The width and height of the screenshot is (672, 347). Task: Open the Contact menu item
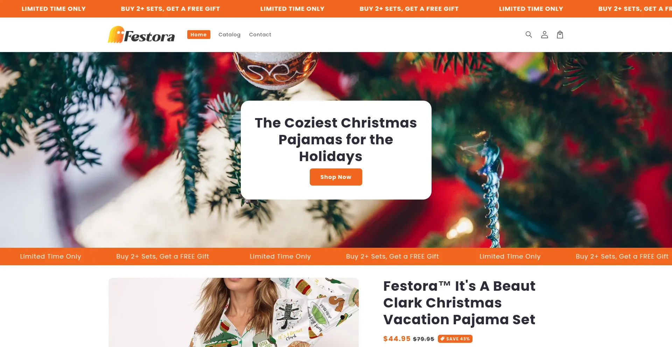point(260,35)
